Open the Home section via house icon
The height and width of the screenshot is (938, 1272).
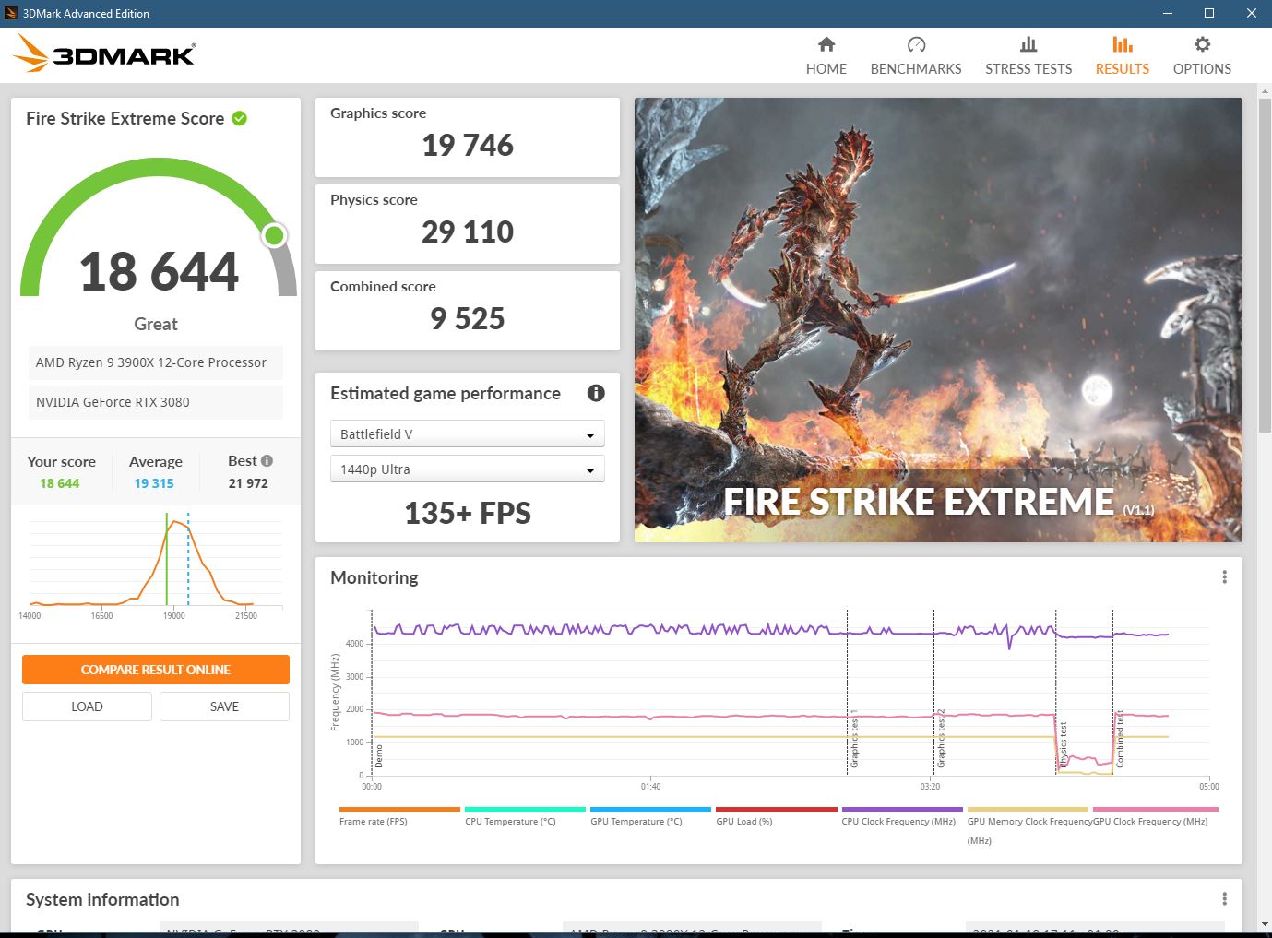pyautogui.click(x=826, y=45)
